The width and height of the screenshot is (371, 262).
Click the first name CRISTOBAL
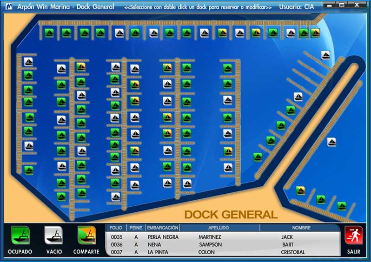(x=293, y=252)
